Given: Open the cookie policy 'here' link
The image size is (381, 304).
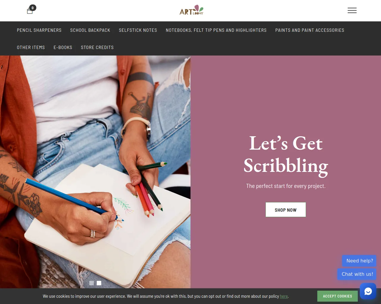Looking at the screenshot, I should (284, 296).
